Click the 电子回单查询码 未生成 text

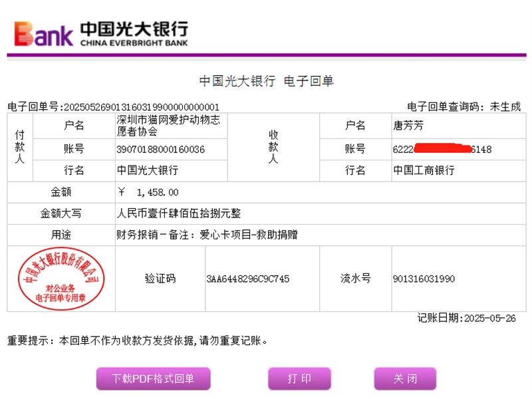[x=464, y=107]
